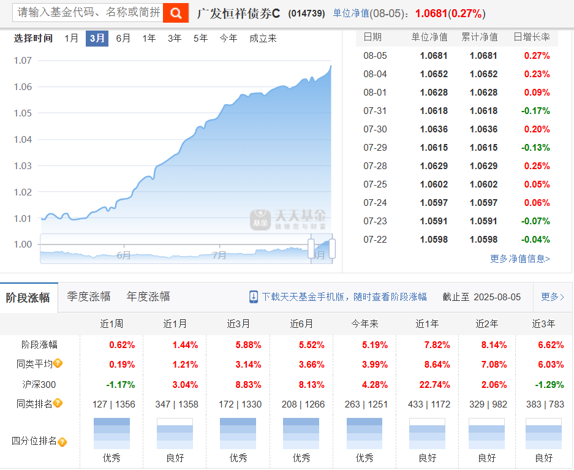Click the 截止至 2025-08-05 date text
The image size is (574, 470).
coord(481,297)
